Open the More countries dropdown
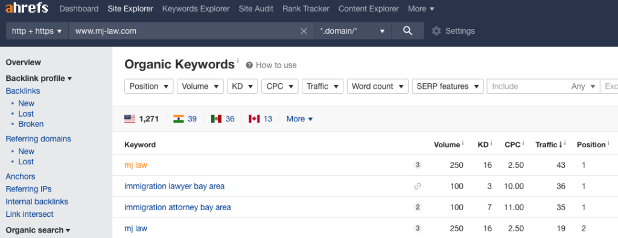Screen dimensions: 618x238 (299, 119)
